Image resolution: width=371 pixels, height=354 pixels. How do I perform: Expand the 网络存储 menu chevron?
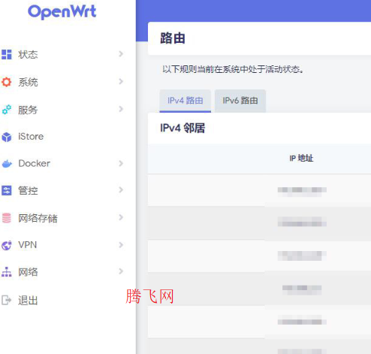coord(121,217)
